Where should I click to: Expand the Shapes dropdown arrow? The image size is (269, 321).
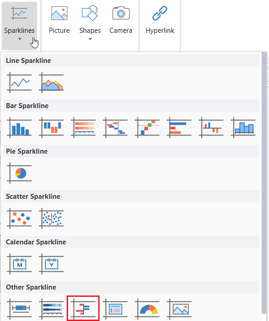pyautogui.click(x=90, y=39)
